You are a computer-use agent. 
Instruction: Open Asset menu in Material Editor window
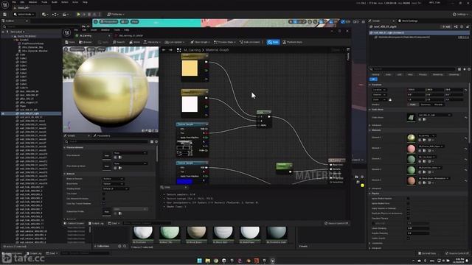94,29
